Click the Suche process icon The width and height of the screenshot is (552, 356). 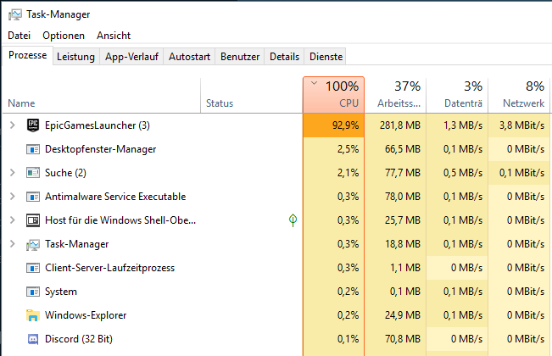pyautogui.click(x=33, y=173)
